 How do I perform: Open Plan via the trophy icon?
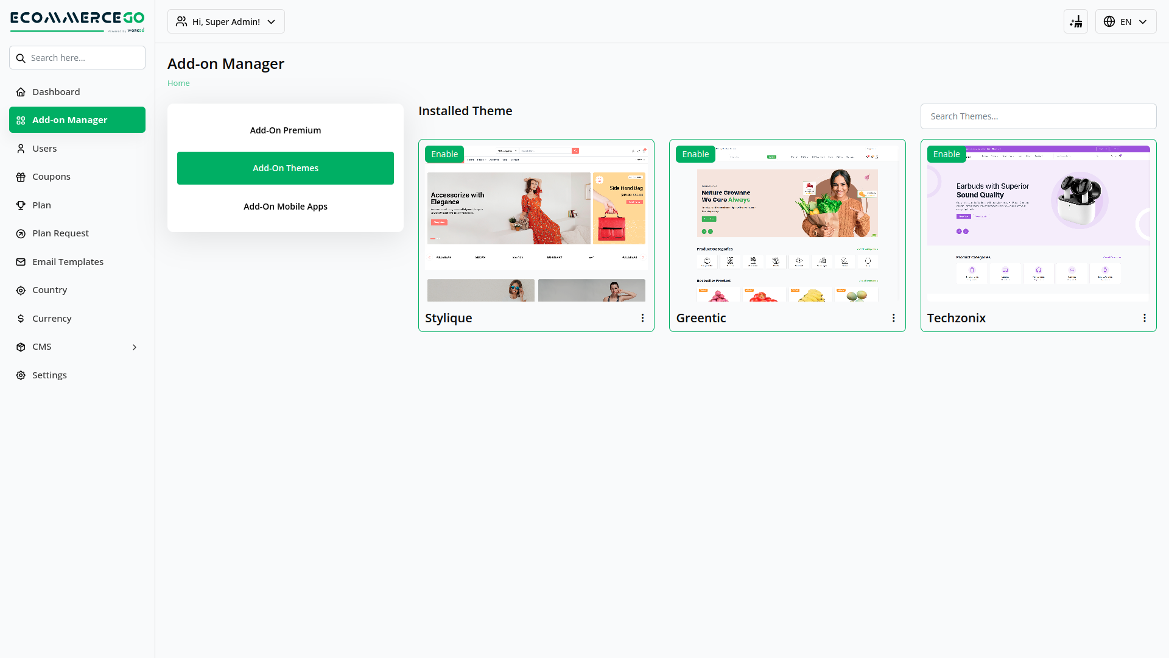pyautogui.click(x=21, y=205)
